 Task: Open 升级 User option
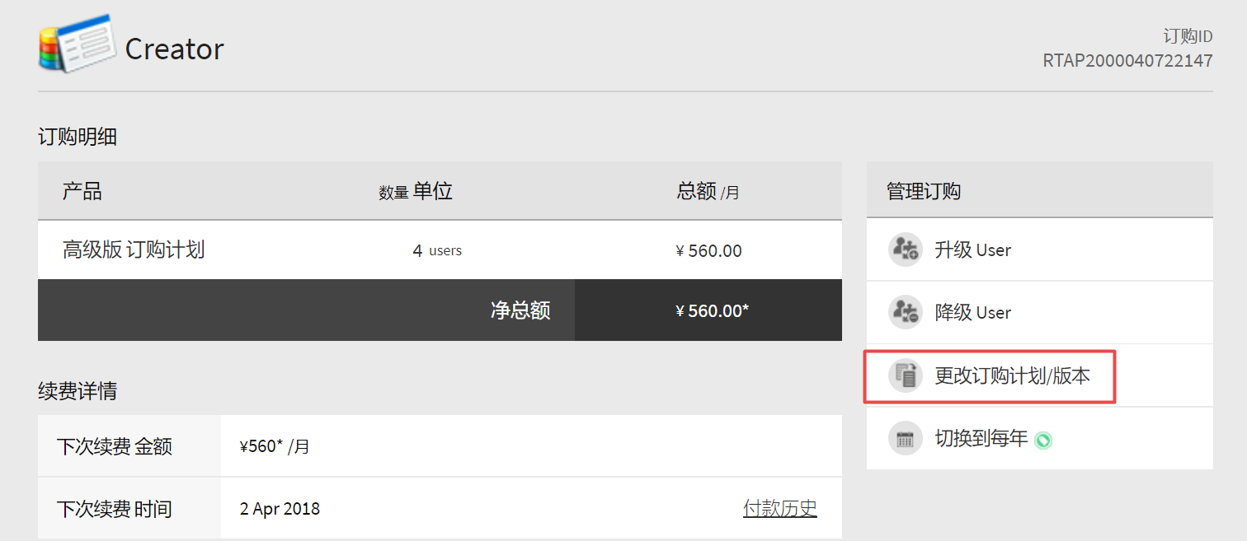pyautogui.click(x=972, y=250)
